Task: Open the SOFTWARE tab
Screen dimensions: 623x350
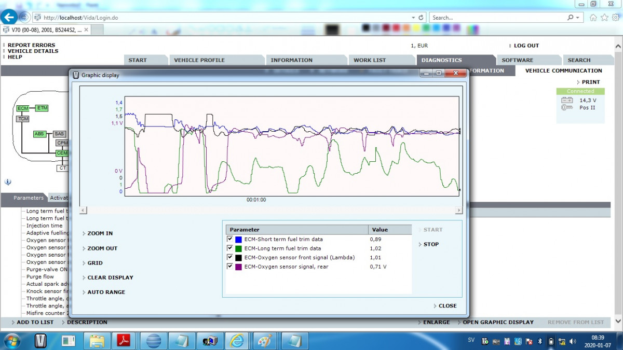Action: tap(517, 60)
